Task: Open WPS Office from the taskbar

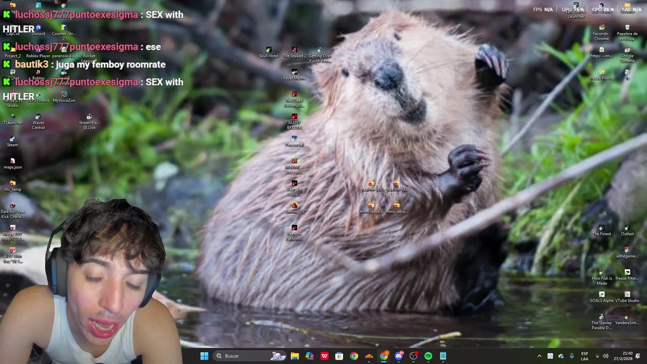Action: pos(325,356)
